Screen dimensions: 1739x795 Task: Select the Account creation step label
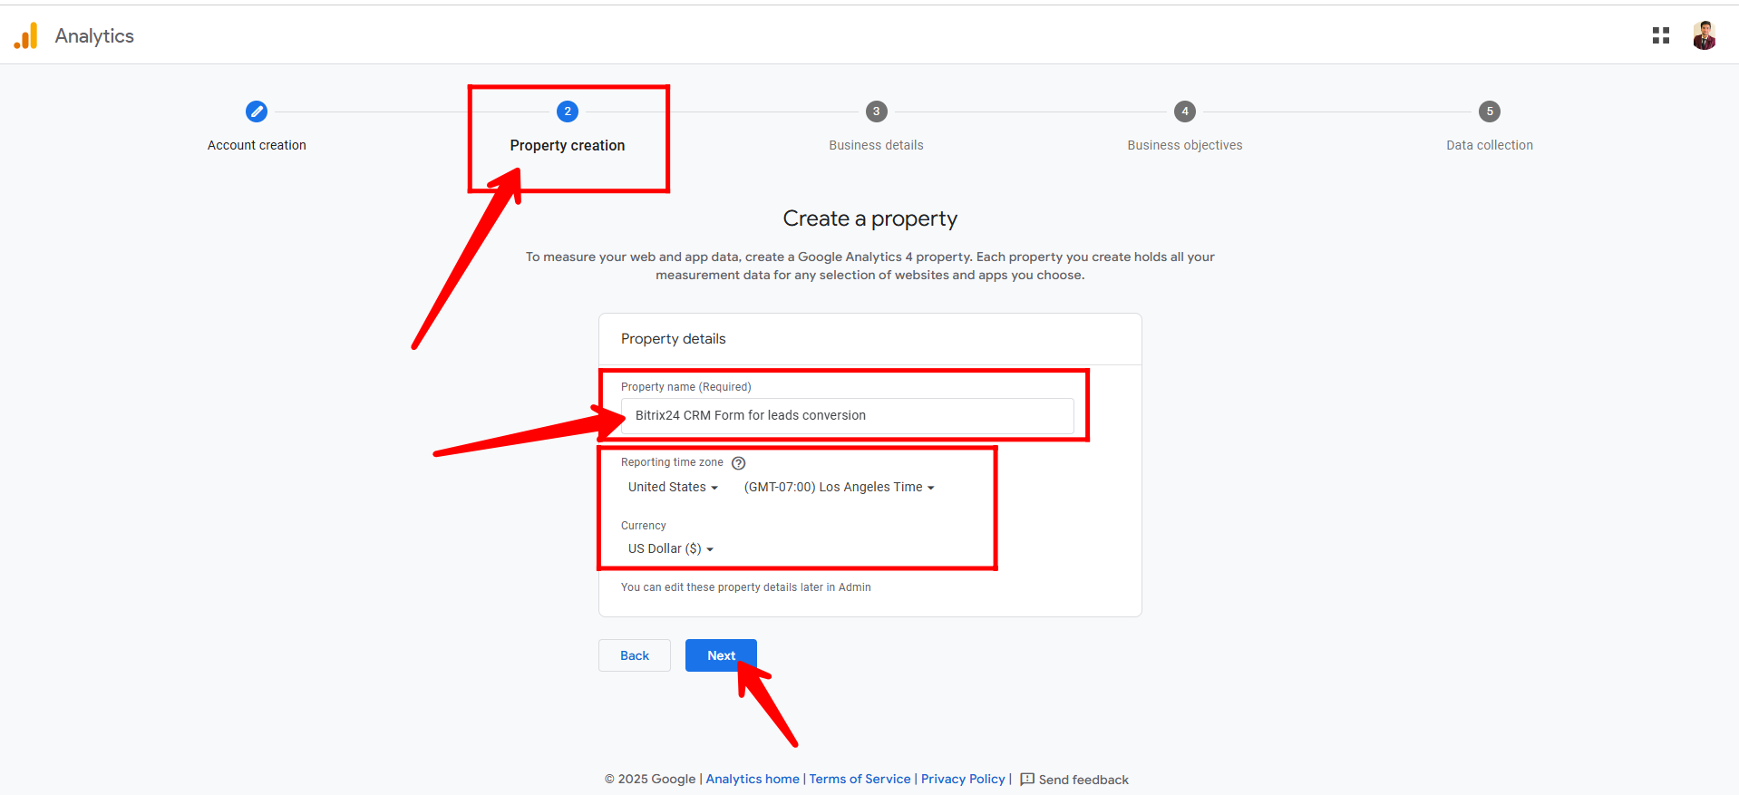(257, 145)
